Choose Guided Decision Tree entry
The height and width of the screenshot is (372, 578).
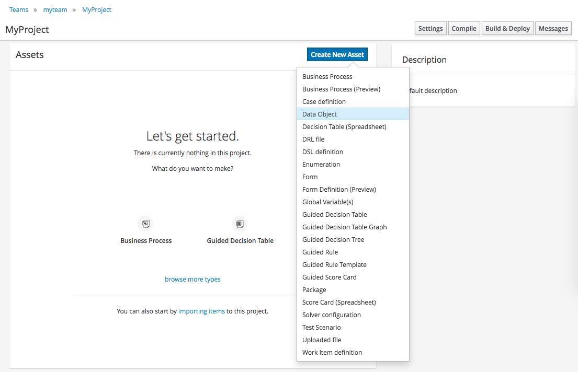click(x=353, y=239)
